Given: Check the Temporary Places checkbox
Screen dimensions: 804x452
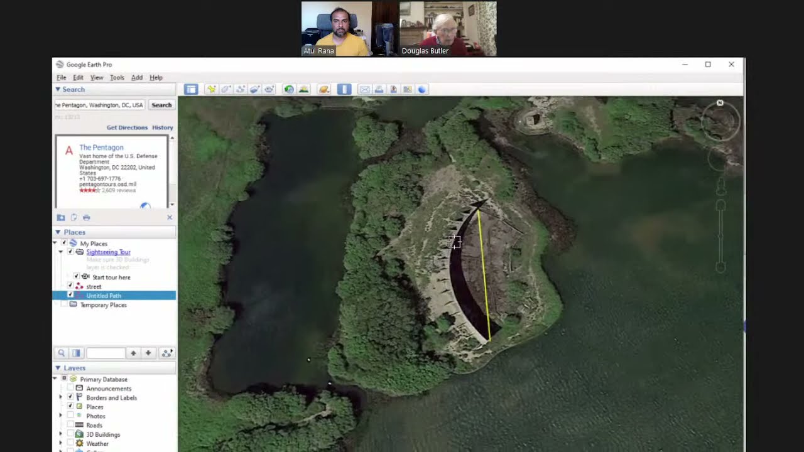Looking at the screenshot, I should pyautogui.click(x=63, y=304).
